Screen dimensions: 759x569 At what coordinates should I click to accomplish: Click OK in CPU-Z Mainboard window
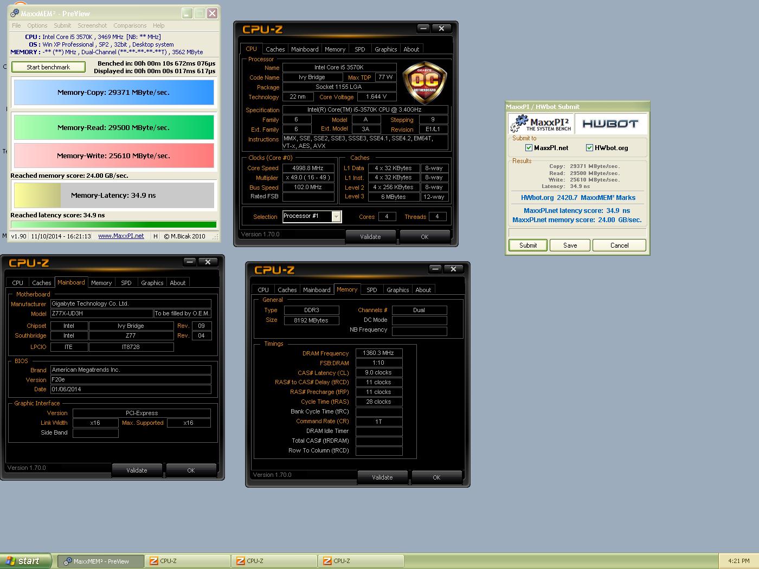pyautogui.click(x=191, y=470)
